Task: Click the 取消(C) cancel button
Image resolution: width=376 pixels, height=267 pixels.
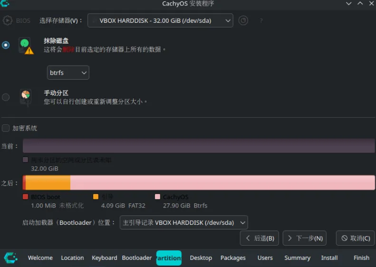Action: tap(356, 238)
